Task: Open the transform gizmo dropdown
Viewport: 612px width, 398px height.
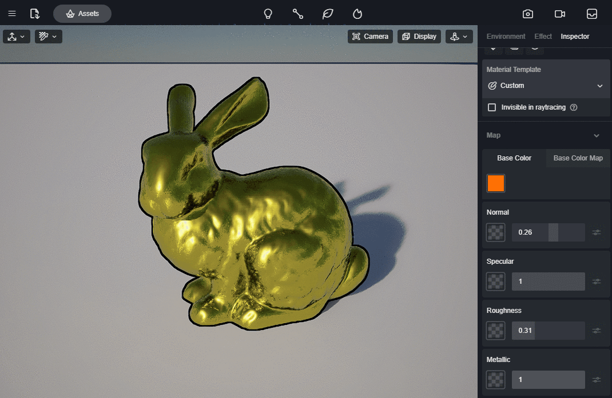Action: point(17,36)
